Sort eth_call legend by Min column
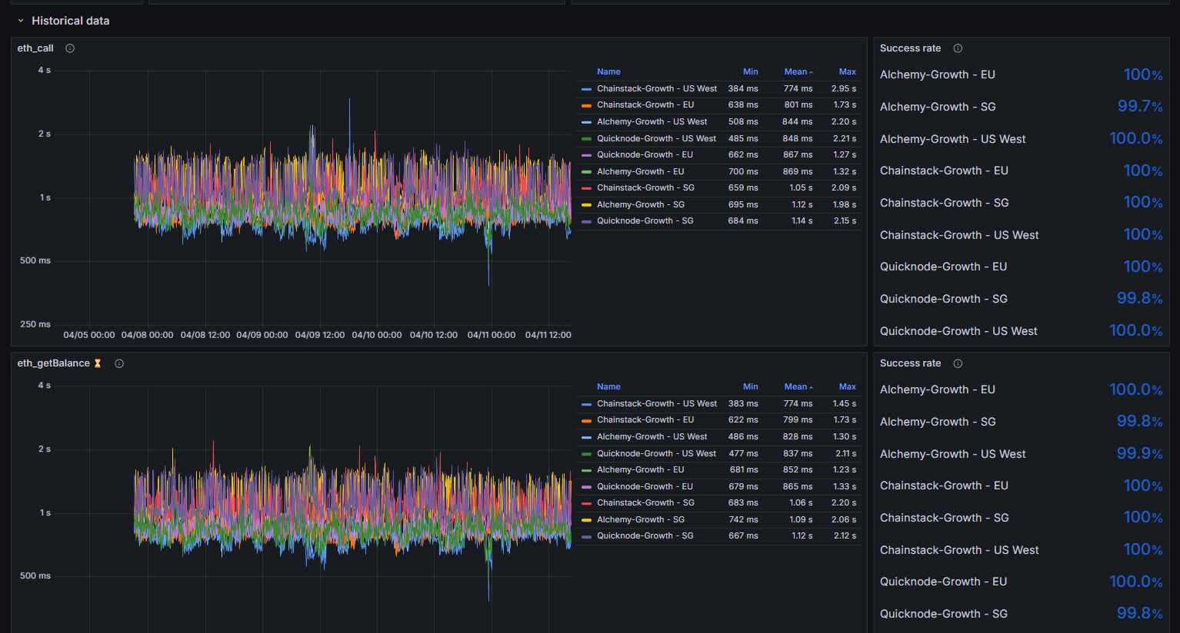 (751, 71)
